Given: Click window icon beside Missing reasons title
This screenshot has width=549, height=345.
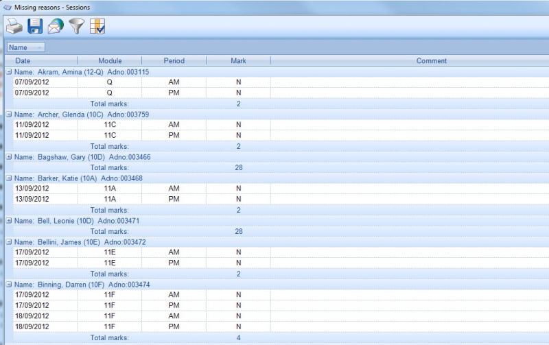Looking at the screenshot, I should pos(8,7).
